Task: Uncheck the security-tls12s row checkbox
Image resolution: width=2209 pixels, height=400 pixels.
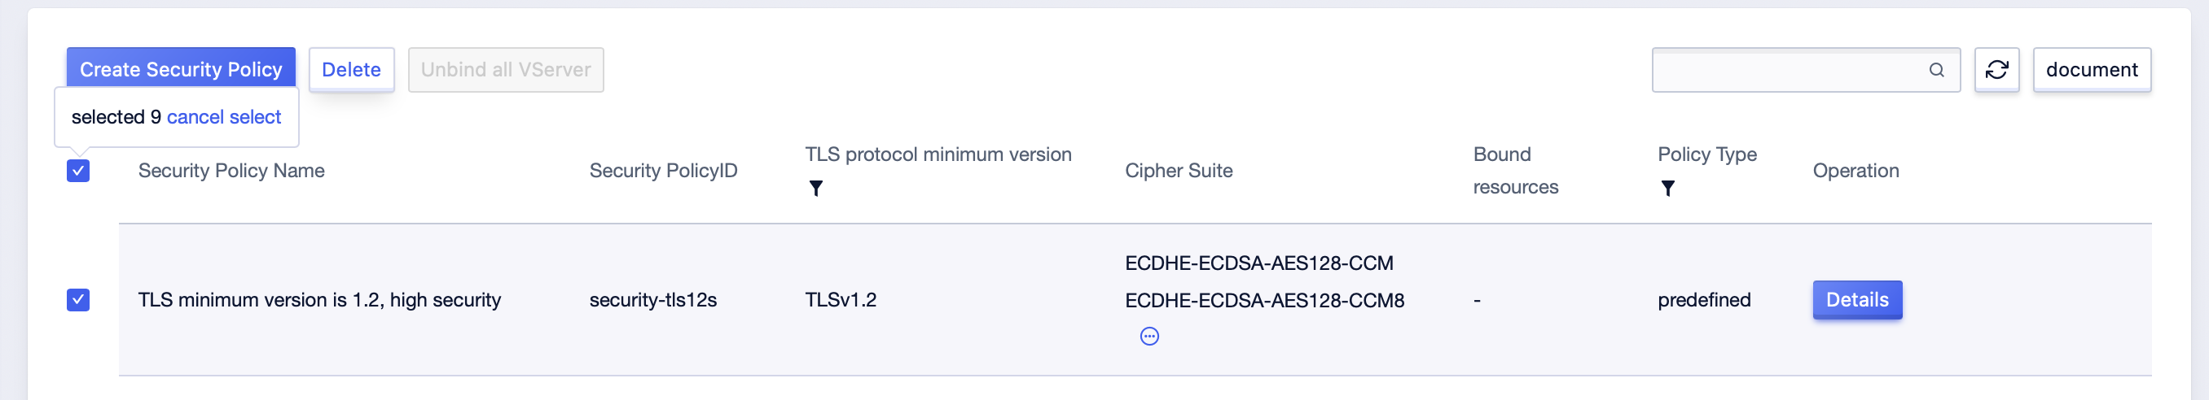Action: 78,300
